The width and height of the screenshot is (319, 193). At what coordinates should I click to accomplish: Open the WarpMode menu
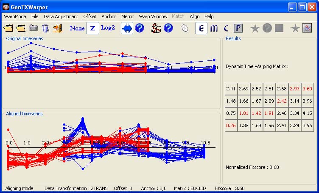(x=15, y=16)
